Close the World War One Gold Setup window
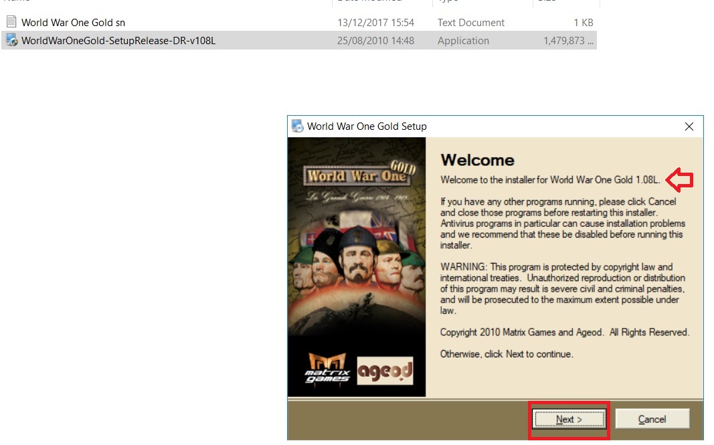The height and width of the screenshot is (445, 714). (x=689, y=126)
